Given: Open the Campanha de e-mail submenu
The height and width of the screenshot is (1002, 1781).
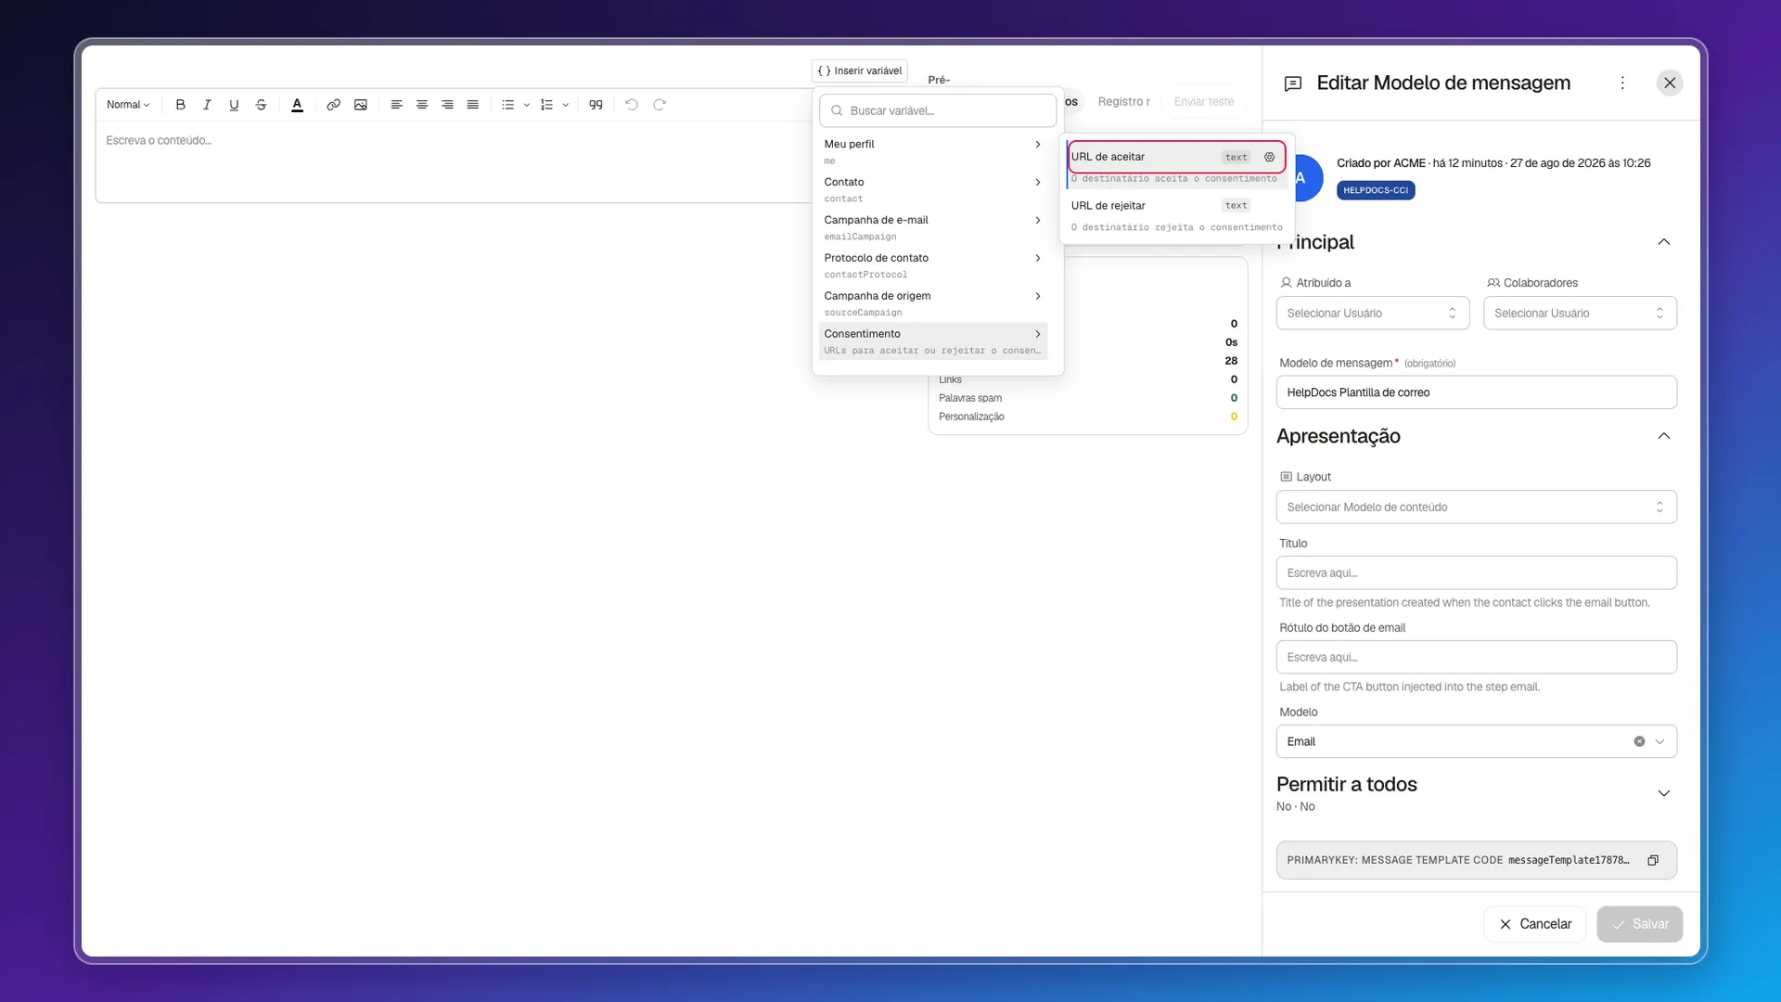Looking at the screenshot, I should [x=933, y=227].
